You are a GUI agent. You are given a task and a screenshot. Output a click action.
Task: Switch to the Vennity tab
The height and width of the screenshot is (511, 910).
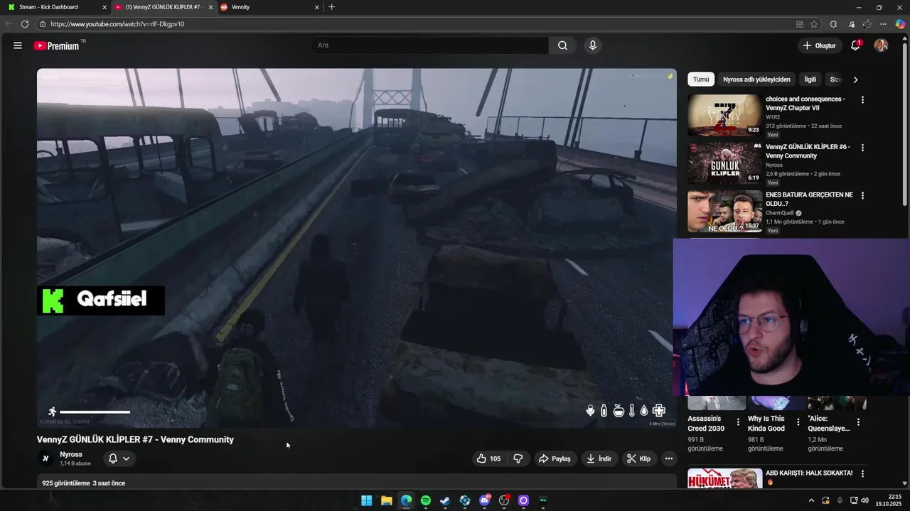(270, 7)
